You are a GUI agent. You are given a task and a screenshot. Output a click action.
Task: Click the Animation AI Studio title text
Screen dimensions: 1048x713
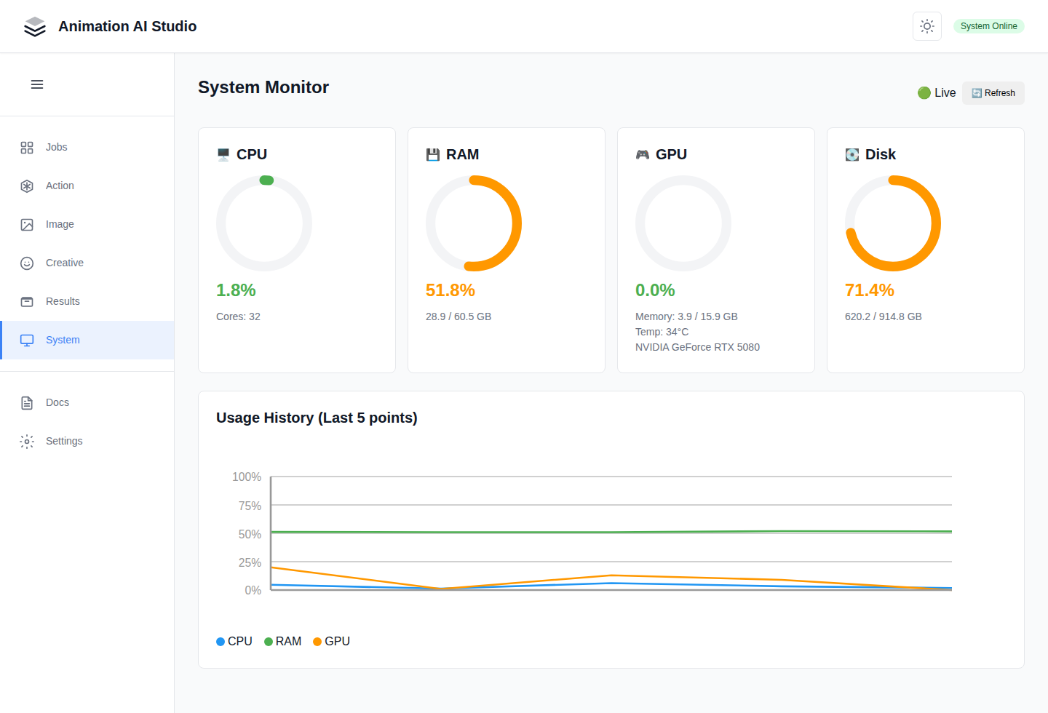coord(127,26)
